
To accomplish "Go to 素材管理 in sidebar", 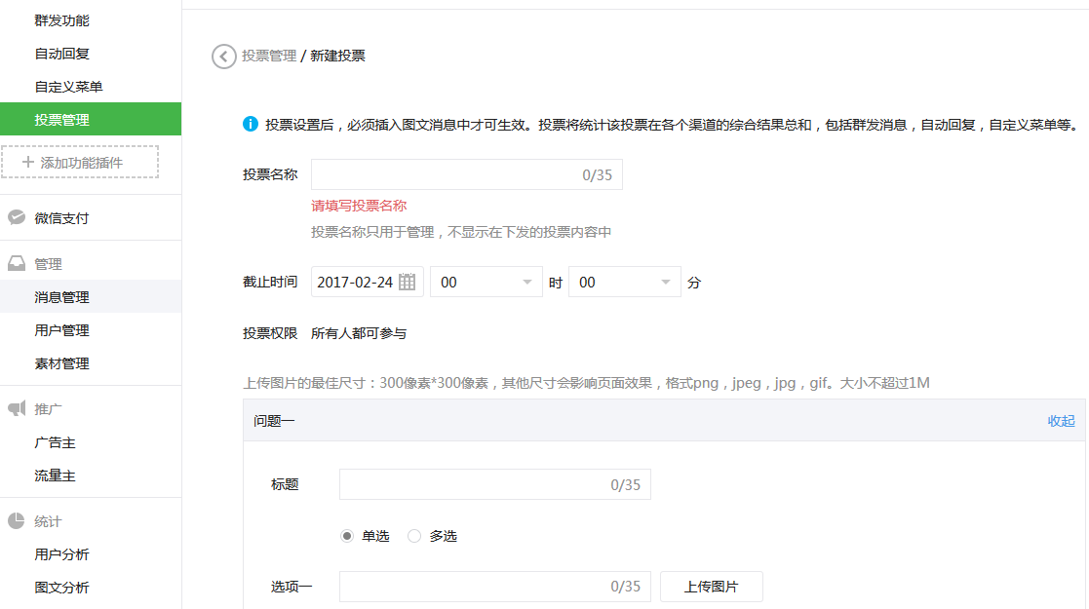I will (x=62, y=363).
